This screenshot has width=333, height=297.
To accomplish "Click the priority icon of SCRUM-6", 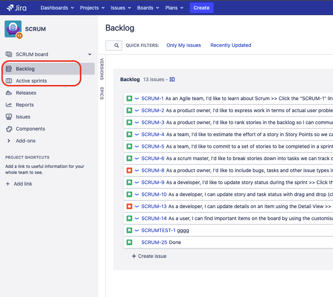I will [x=137, y=158].
